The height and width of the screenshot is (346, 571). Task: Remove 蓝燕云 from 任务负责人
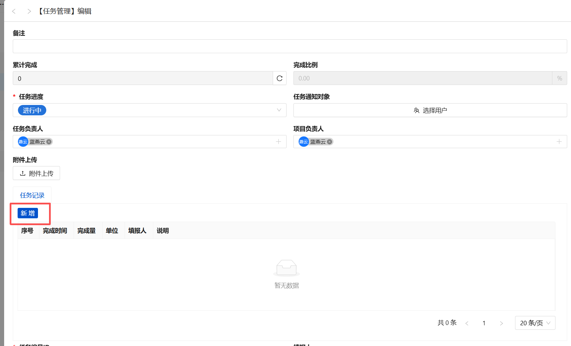tap(49, 142)
